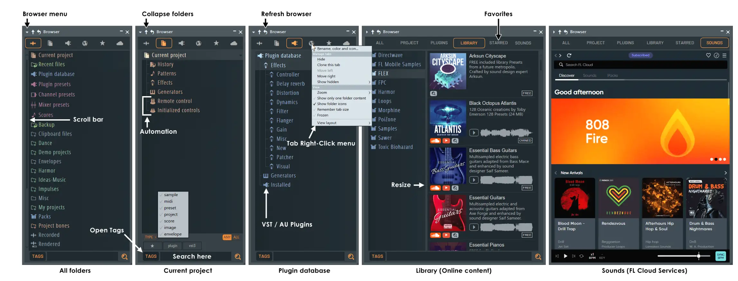Toggle 'Show folder icons' menu option

(x=332, y=104)
